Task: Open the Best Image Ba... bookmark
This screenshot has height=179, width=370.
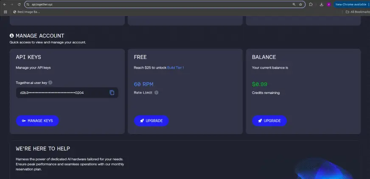Action: click(x=26, y=12)
